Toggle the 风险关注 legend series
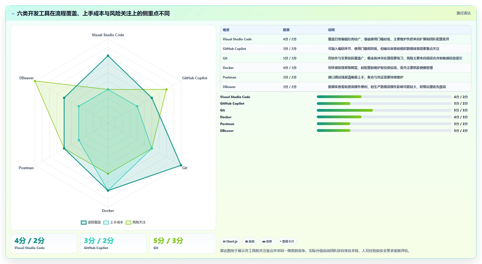 (135, 222)
